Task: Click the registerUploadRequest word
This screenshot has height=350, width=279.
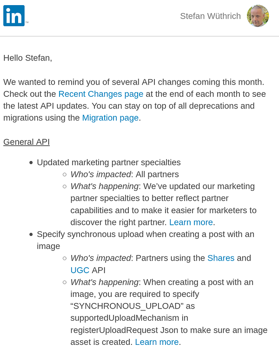Action: pos(111,330)
